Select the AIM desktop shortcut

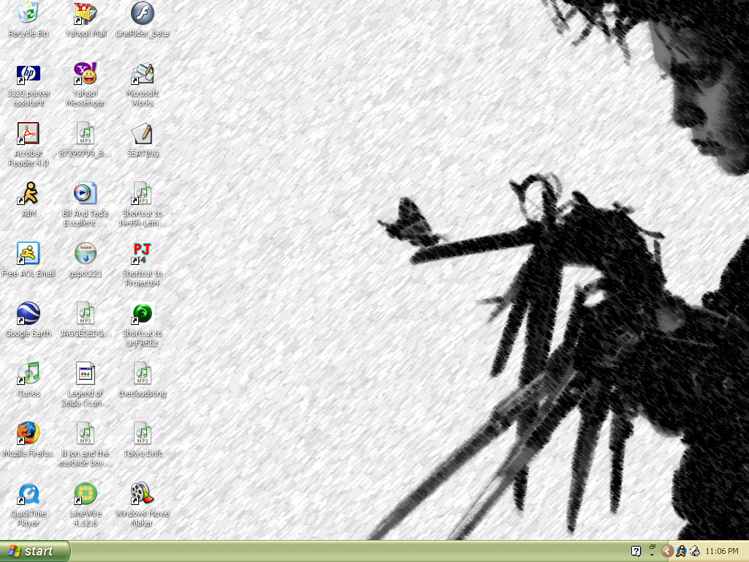29,193
